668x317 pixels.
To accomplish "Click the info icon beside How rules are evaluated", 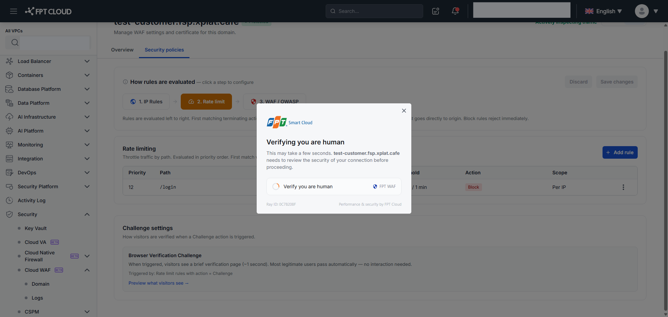I will pyautogui.click(x=125, y=82).
